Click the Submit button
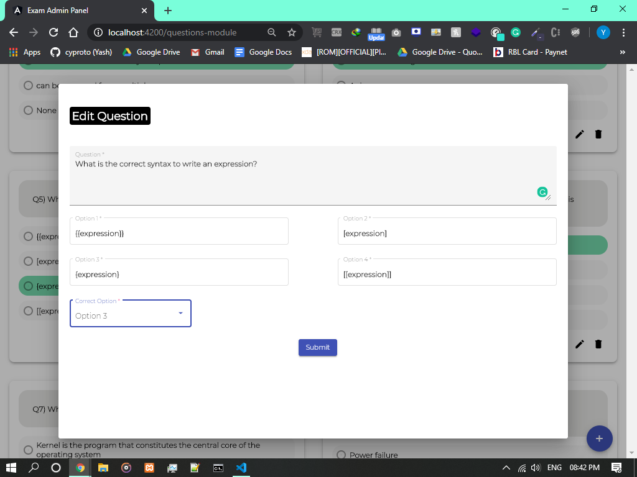Screen dimensions: 637x477 tap(318, 348)
